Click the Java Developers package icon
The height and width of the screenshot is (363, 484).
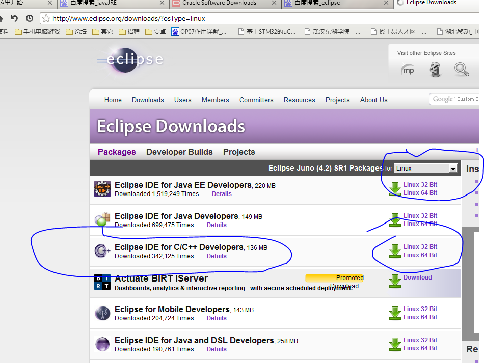[102, 219]
